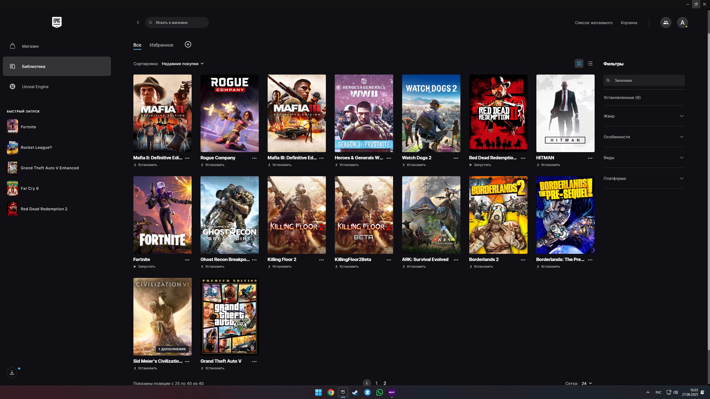This screenshot has height=399, width=710.
Task: Open options menu for Mafia II: Definitive Edition
Action: tap(187, 158)
